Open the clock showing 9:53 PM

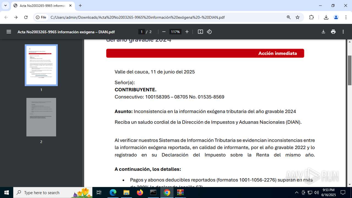(329, 193)
